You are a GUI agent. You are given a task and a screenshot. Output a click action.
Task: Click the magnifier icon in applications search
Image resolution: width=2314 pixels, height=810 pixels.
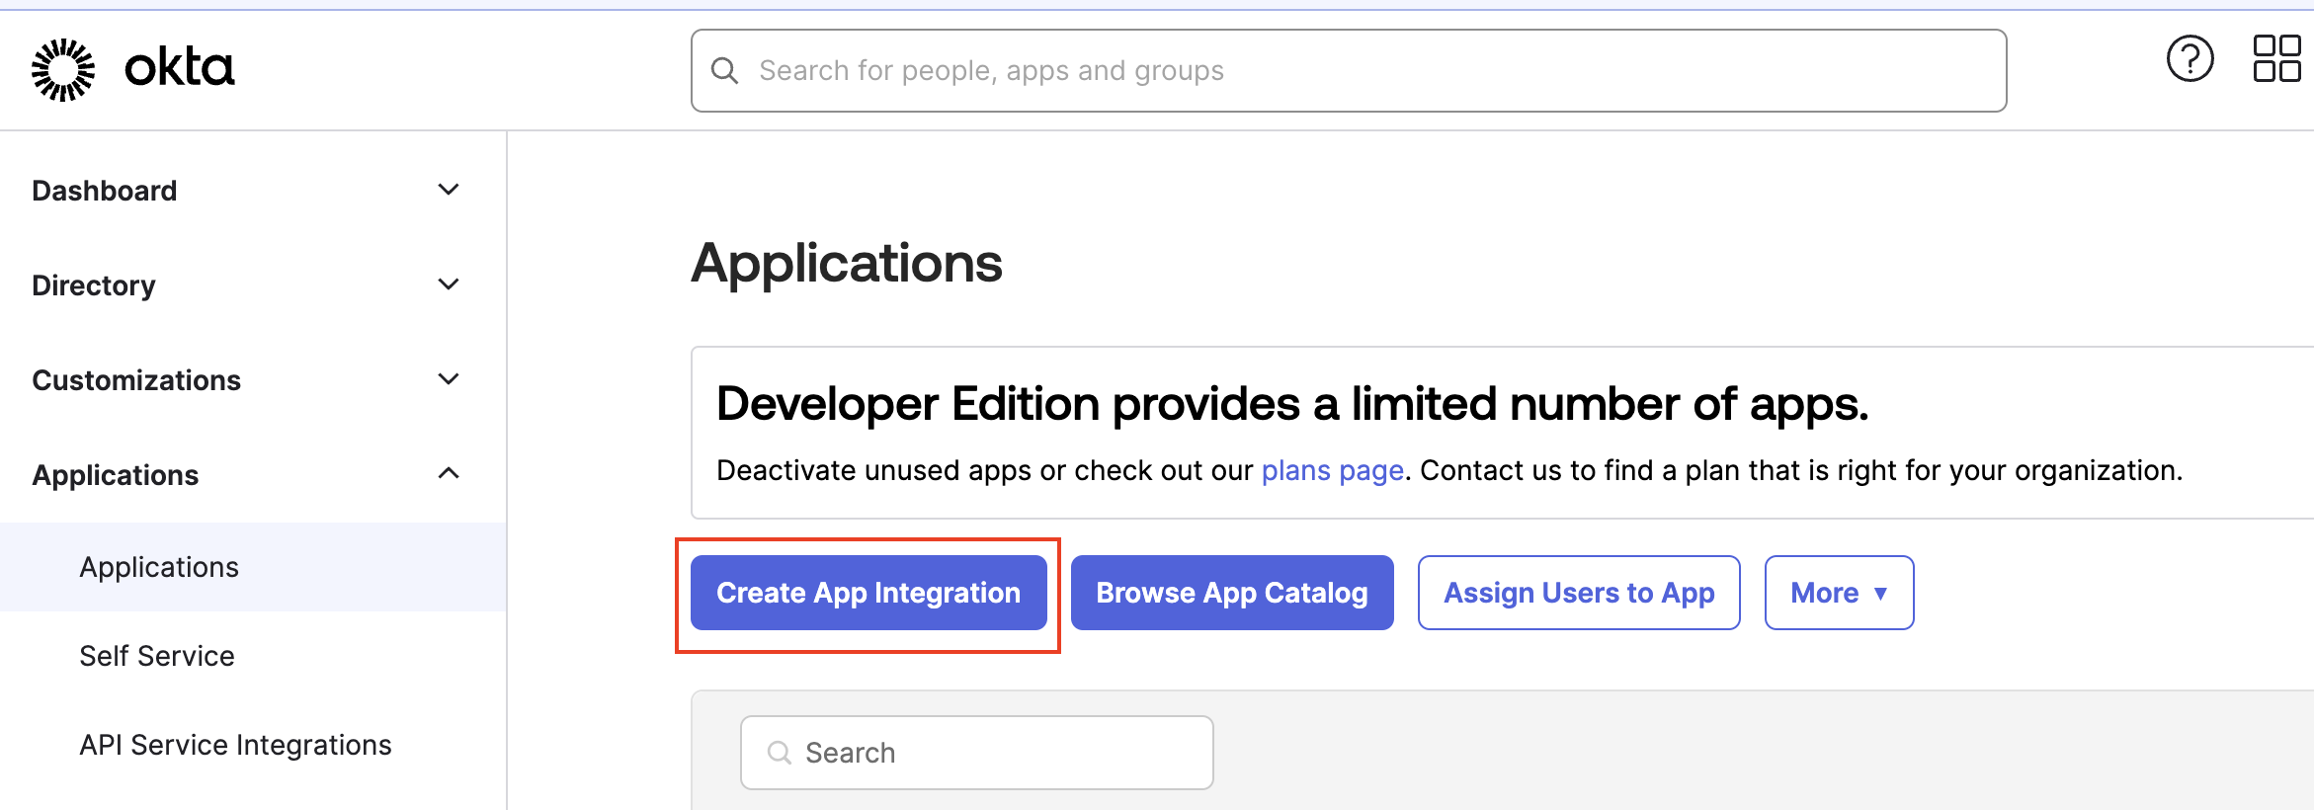tap(780, 753)
